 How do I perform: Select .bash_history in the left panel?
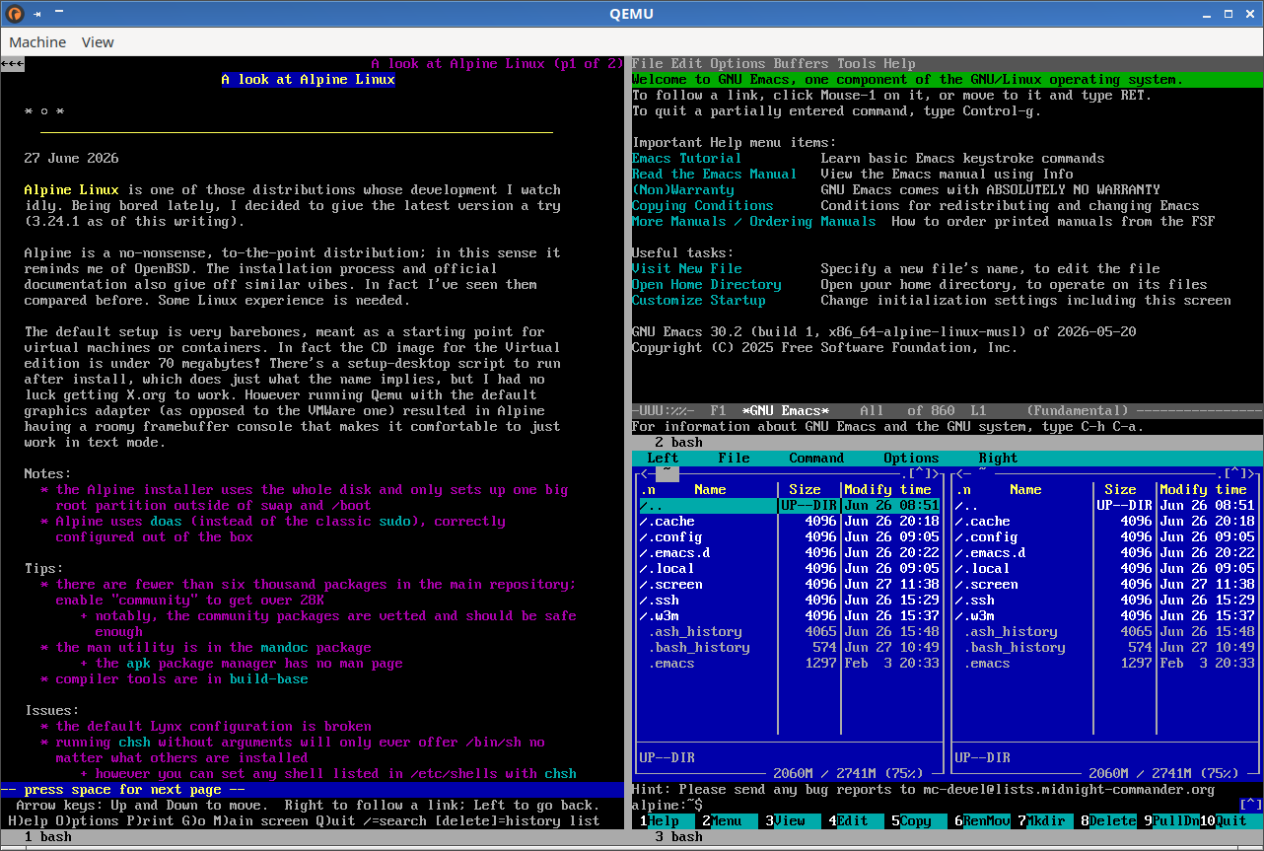[x=789, y=648]
